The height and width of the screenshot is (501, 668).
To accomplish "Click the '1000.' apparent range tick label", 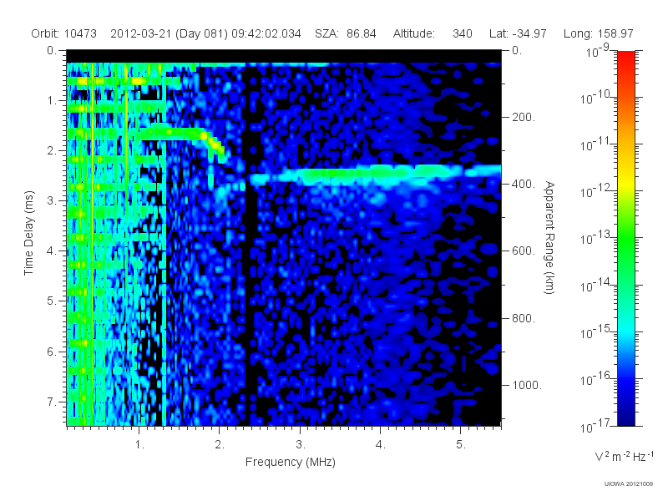I will coord(527,385).
